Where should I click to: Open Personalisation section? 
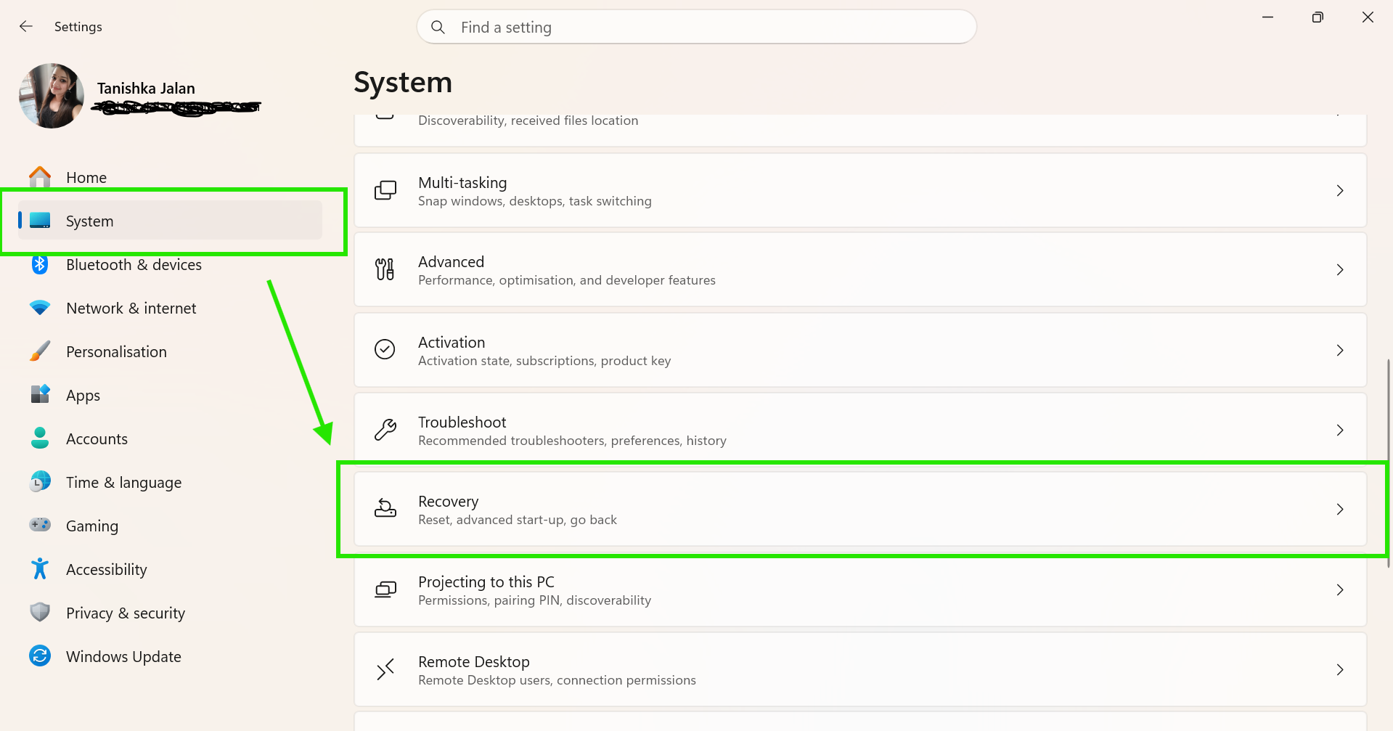[116, 351]
